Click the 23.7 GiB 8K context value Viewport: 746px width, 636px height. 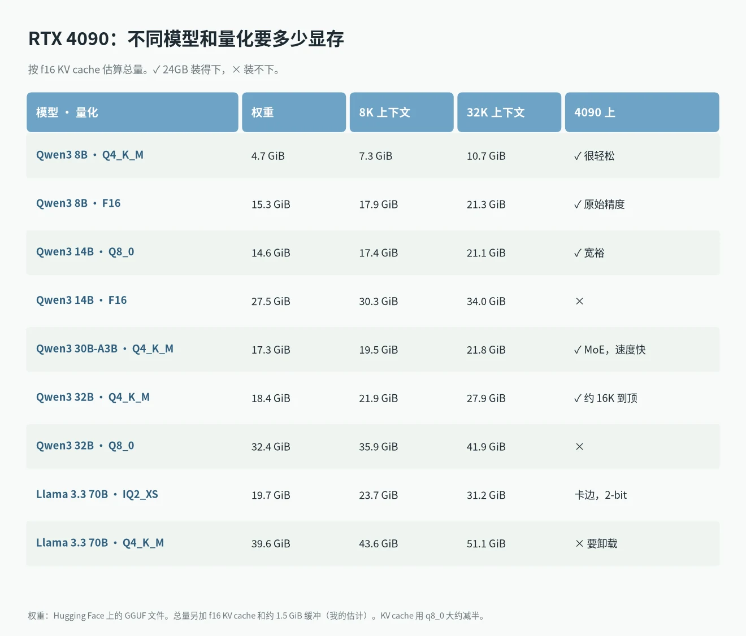pos(379,495)
